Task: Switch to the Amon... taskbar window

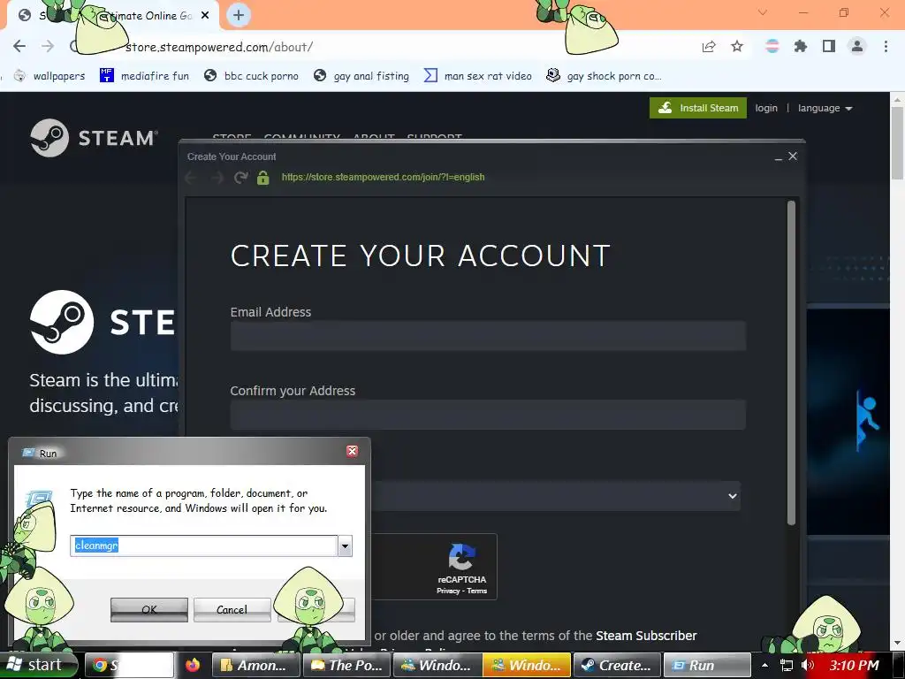Action: tap(255, 665)
